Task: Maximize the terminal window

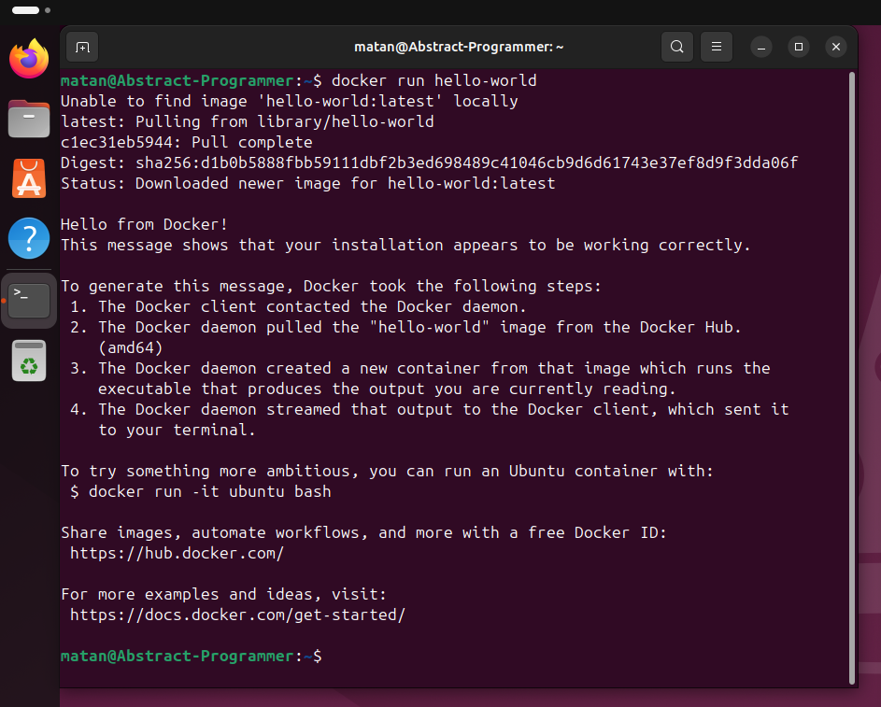Action: point(799,48)
